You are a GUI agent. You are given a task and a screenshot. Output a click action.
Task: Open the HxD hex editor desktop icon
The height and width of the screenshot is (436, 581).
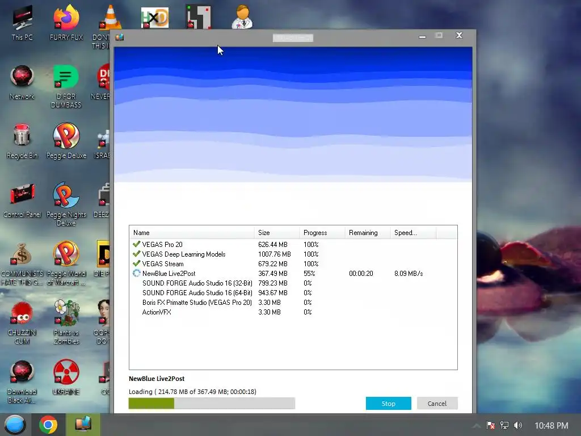(x=155, y=18)
